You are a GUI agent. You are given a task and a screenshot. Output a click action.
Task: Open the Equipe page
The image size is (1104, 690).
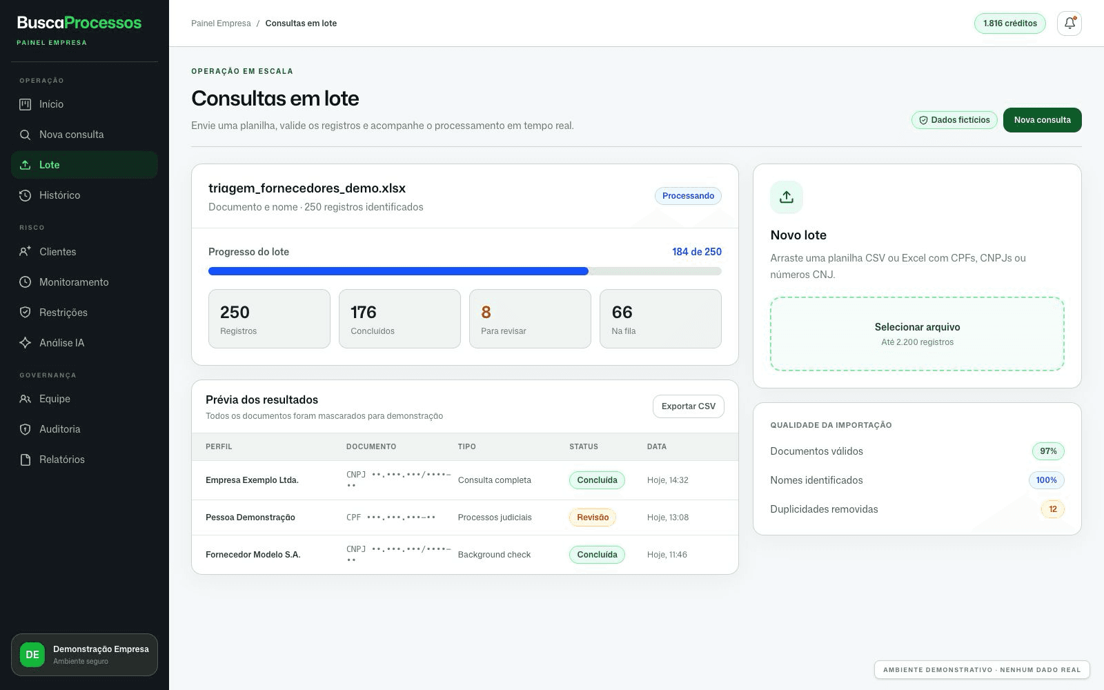[84, 399]
